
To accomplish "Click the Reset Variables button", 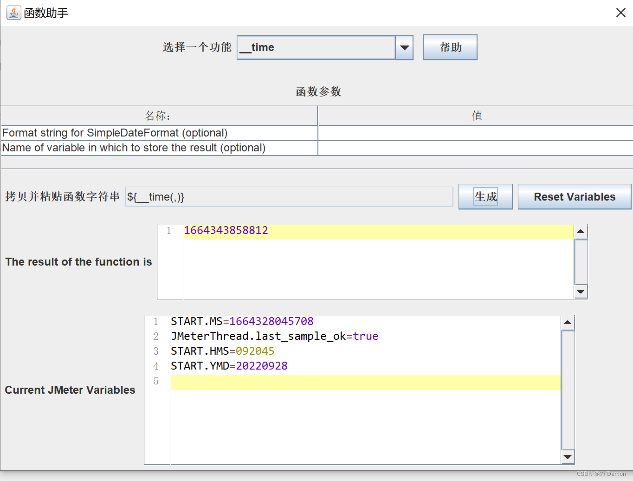I will click(575, 196).
